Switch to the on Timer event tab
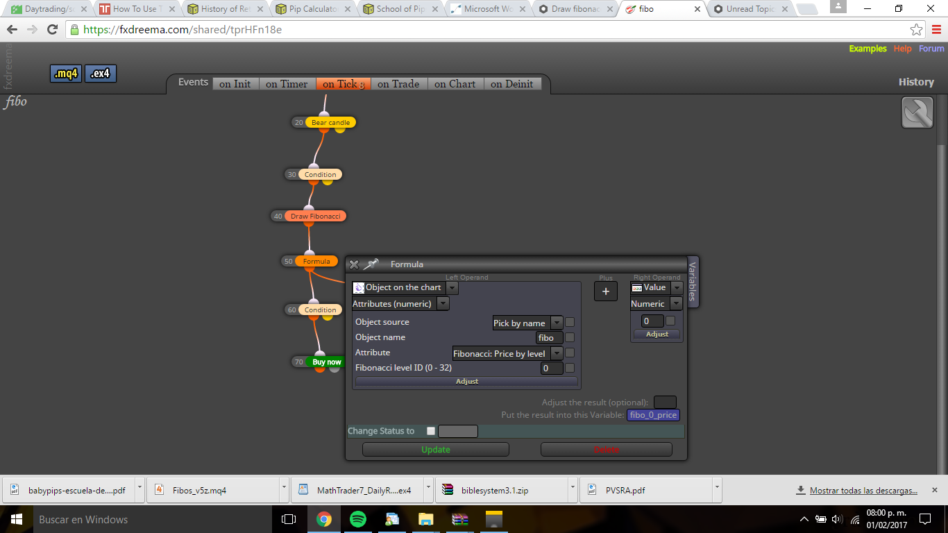The image size is (948, 533). coord(287,84)
